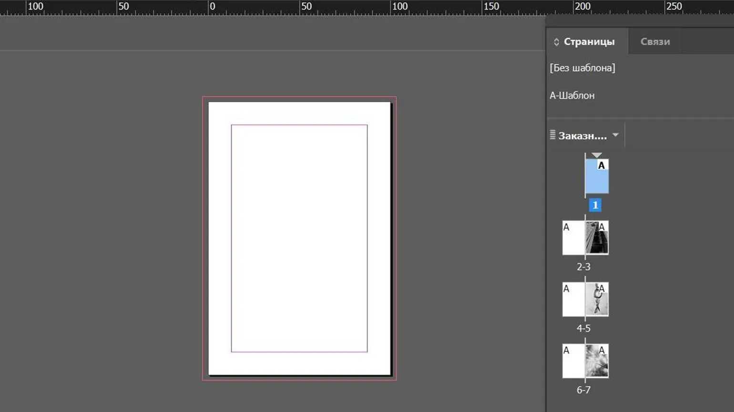This screenshot has width=734, height=412.
Task: Click the Заказн.... view label
Action: click(582, 136)
